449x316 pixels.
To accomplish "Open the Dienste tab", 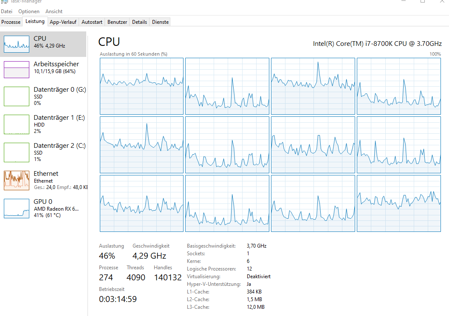I will pyautogui.click(x=161, y=22).
